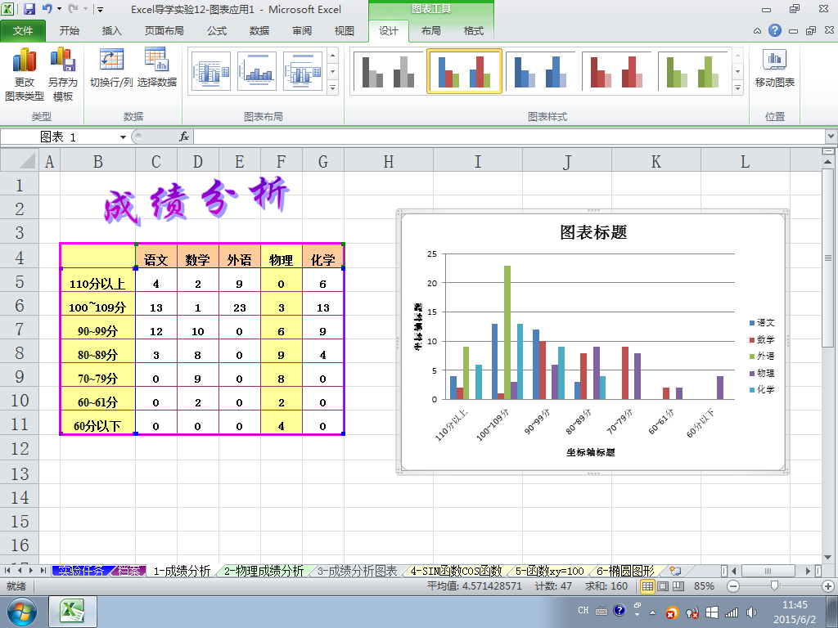
Task: Select row 12 header
Action: click(20, 448)
